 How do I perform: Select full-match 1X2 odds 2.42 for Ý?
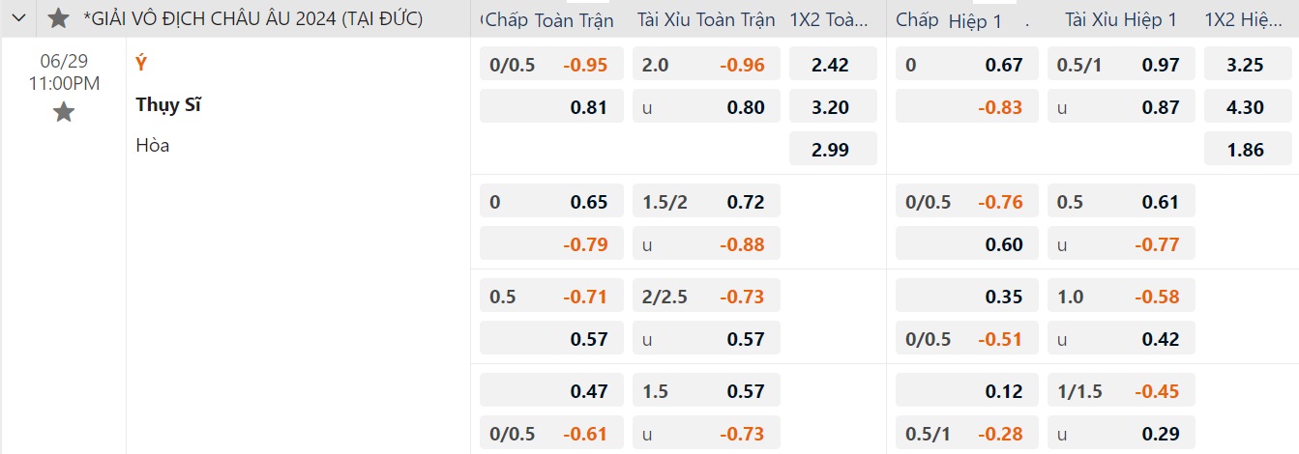click(x=833, y=65)
